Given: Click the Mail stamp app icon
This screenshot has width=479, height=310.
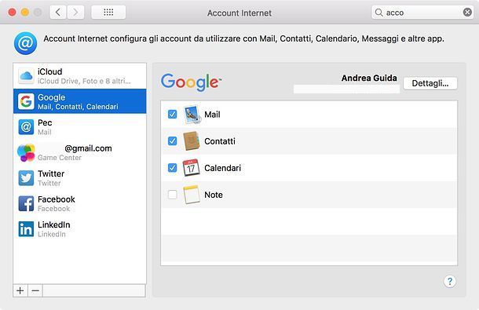Looking at the screenshot, I should pyautogui.click(x=192, y=115).
